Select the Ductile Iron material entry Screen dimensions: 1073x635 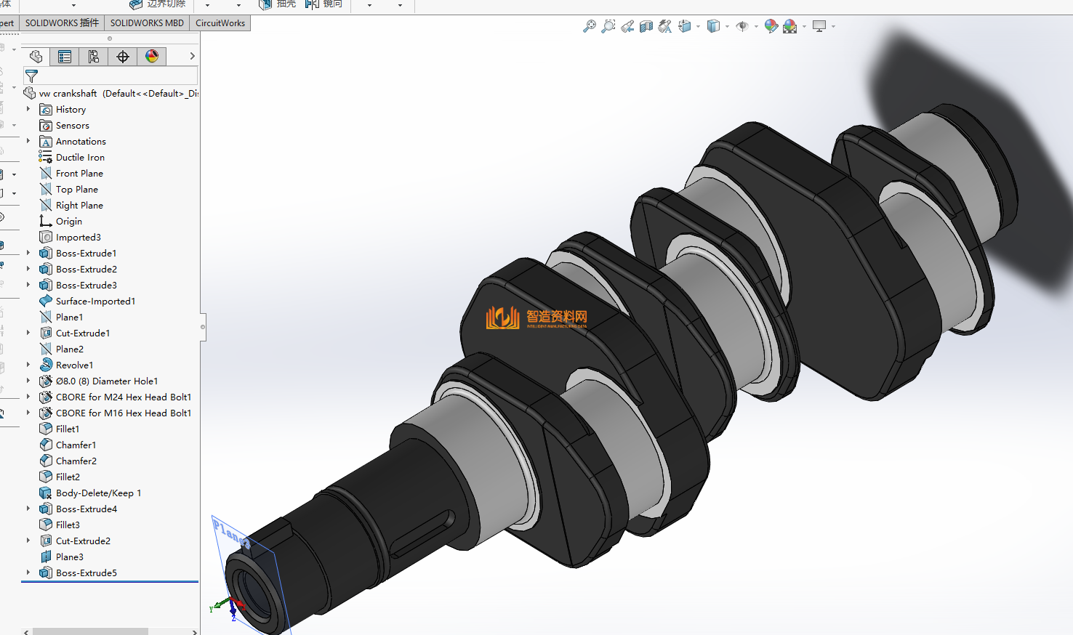click(80, 158)
